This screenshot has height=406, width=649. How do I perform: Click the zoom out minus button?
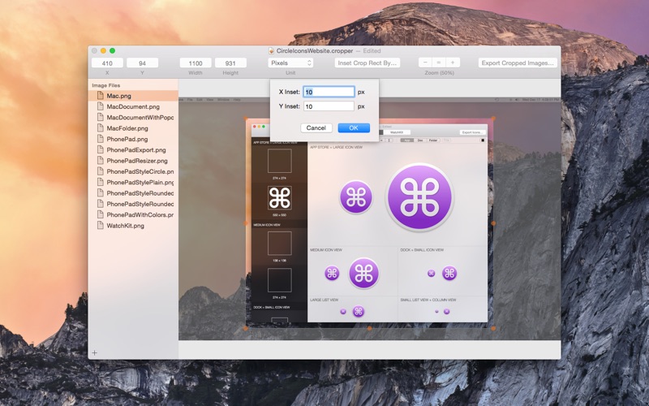[424, 63]
